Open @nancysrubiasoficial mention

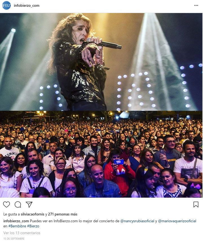(137, 221)
